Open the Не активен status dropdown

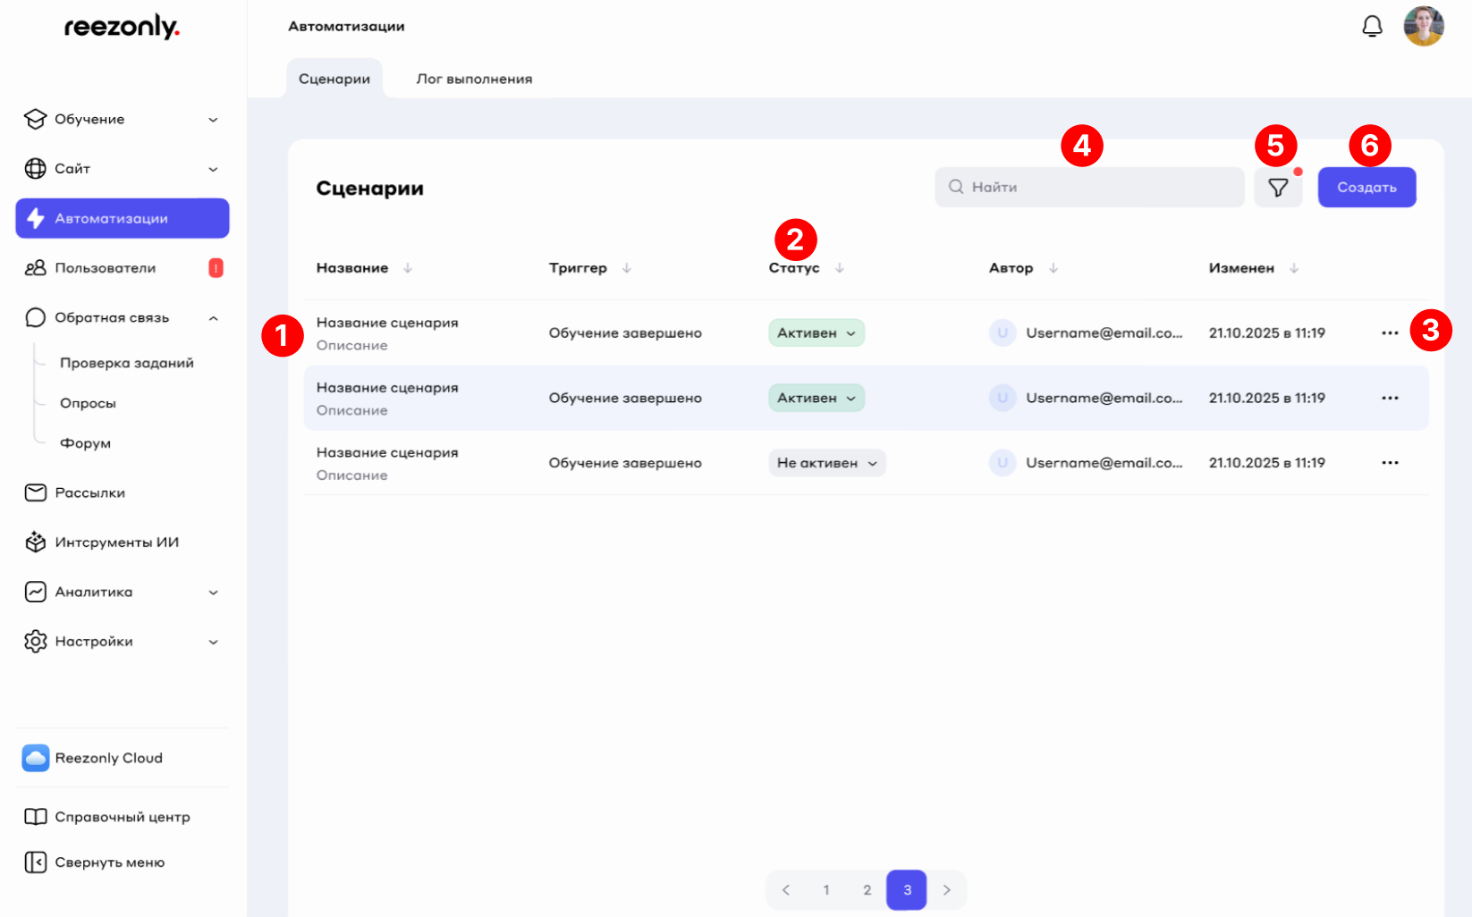pyautogui.click(x=826, y=463)
